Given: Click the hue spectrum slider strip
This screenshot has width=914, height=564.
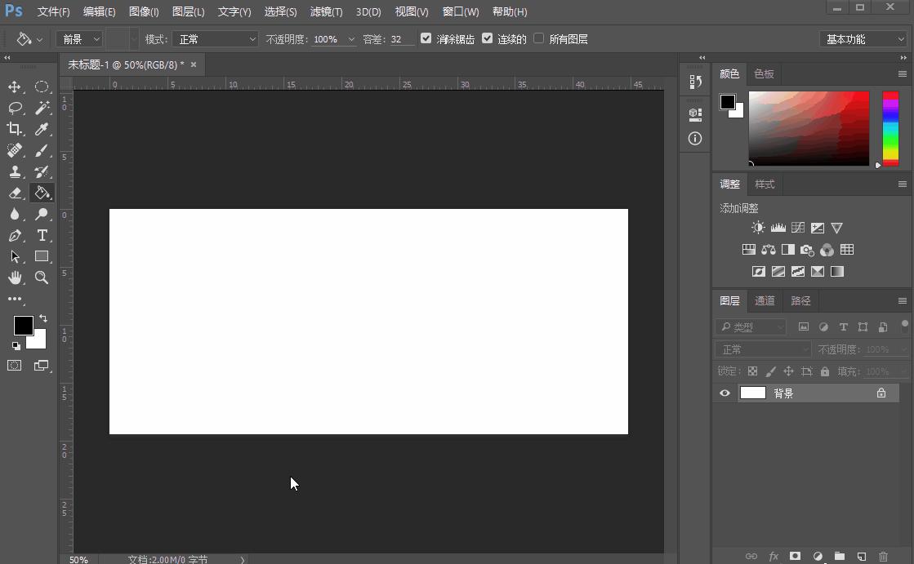Looking at the screenshot, I should point(890,128).
